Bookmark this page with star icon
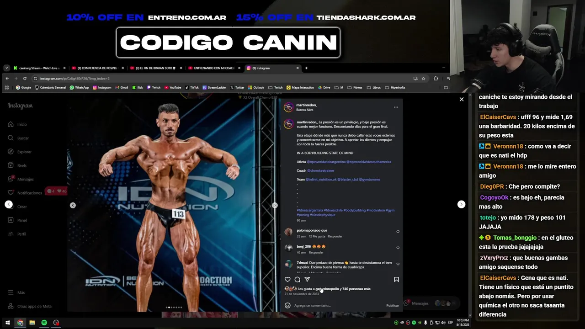This screenshot has height=329, width=585. coord(424,78)
